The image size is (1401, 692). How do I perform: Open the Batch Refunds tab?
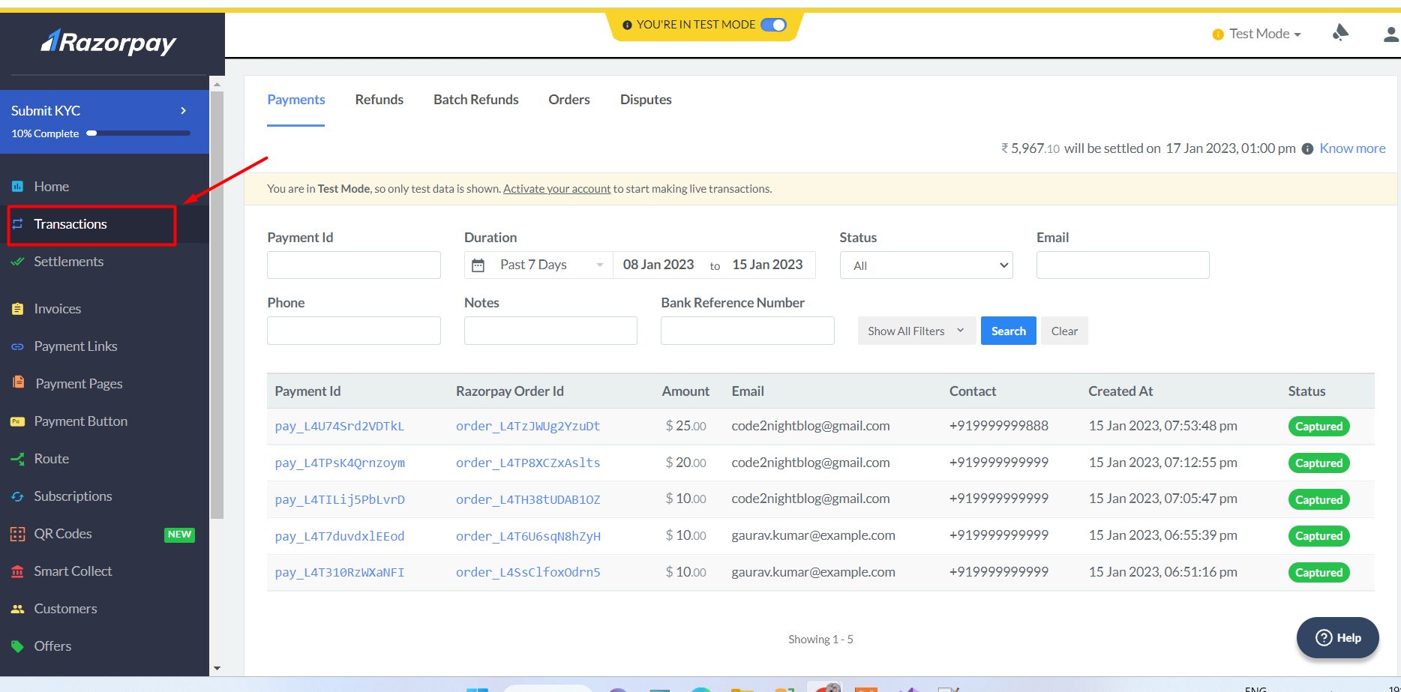tap(476, 100)
